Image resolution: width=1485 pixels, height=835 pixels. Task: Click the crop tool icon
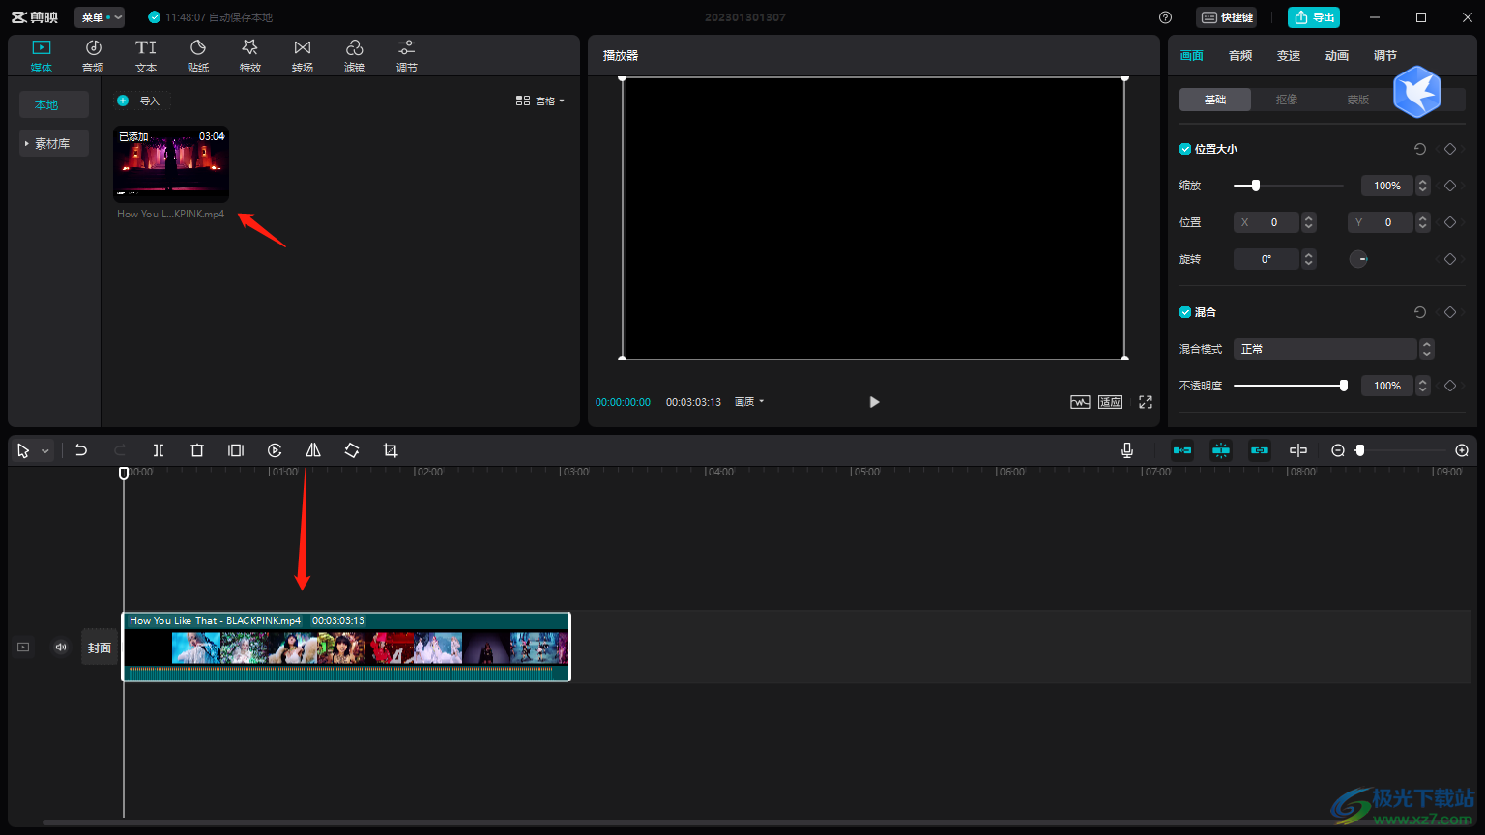pos(391,450)
